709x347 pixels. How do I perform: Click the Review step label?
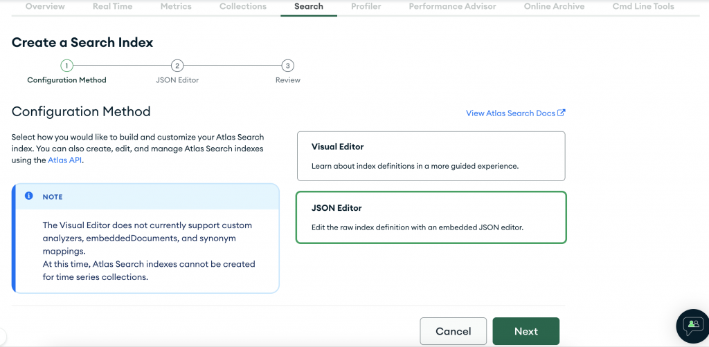pyautogui.click(x=287, y=80)
